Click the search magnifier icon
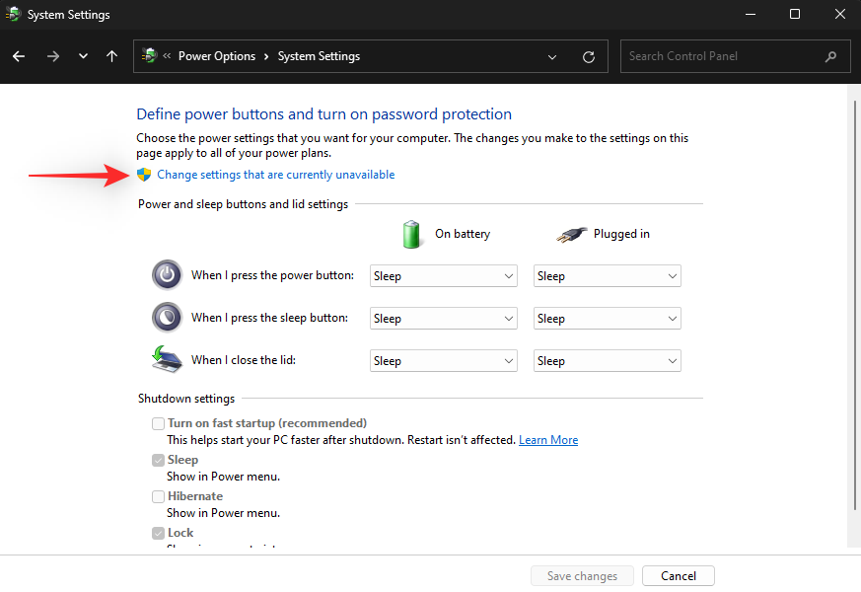The height and width of the screenshot is (592, 861). click(830, 56)
